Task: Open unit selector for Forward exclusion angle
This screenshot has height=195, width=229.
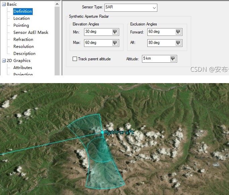Action: 178,32
